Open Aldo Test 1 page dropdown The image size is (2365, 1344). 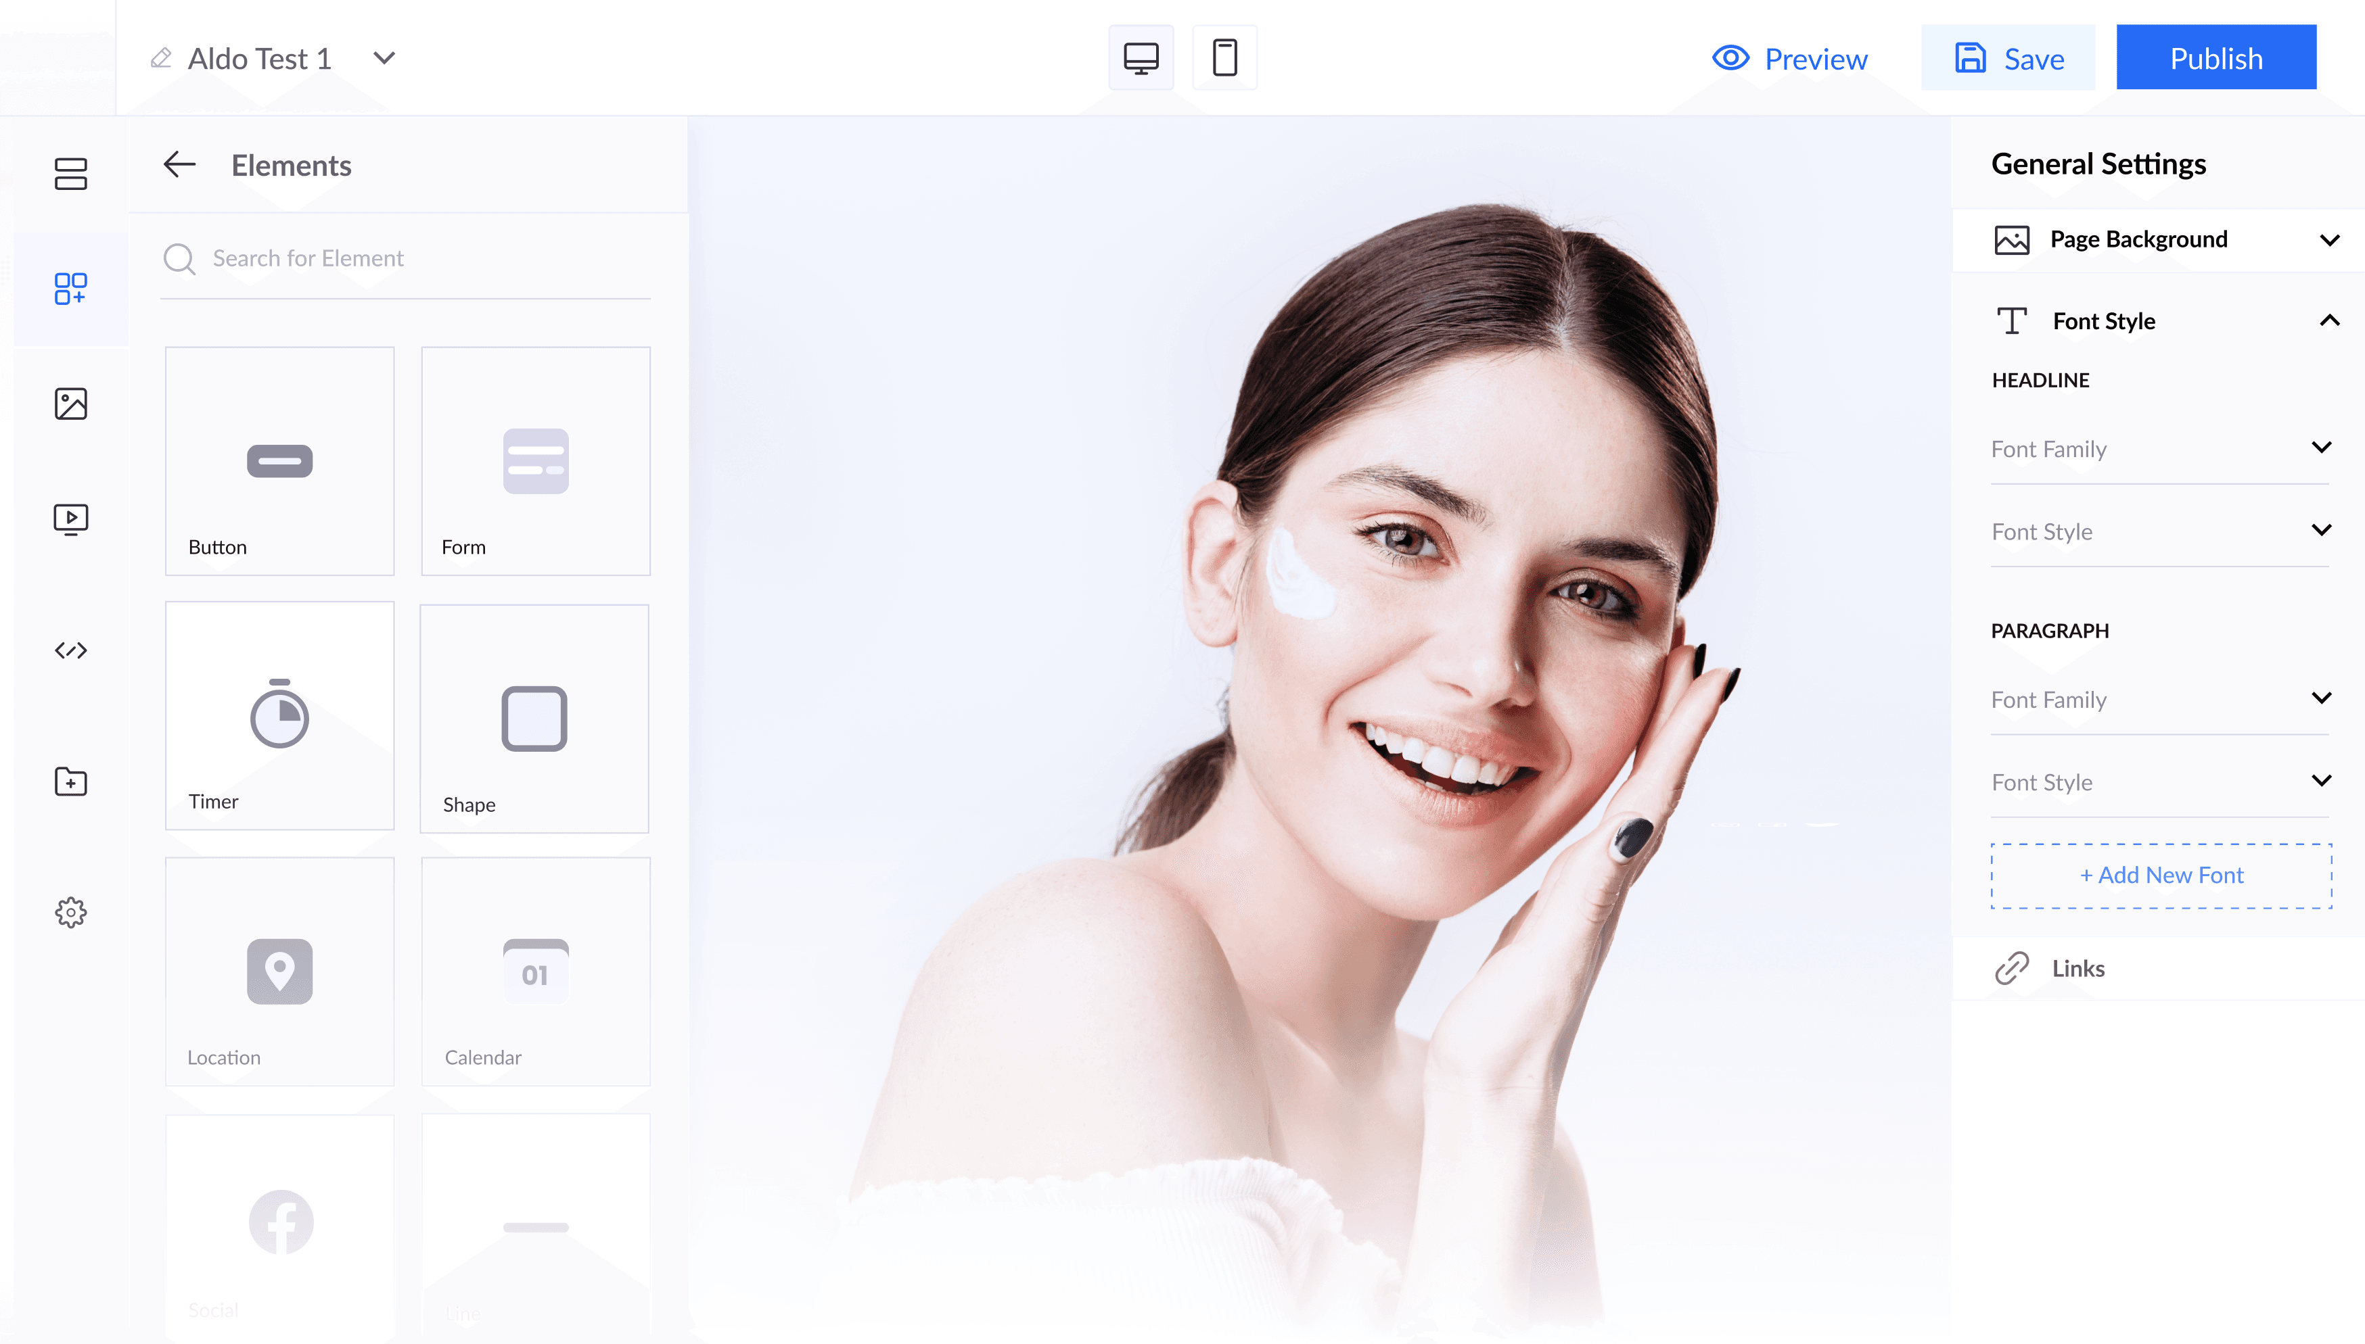coord(384,58)
